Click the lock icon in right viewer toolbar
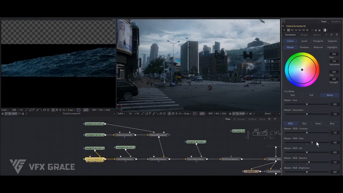Viewport: 343px width, 193px height. [230, 113]
